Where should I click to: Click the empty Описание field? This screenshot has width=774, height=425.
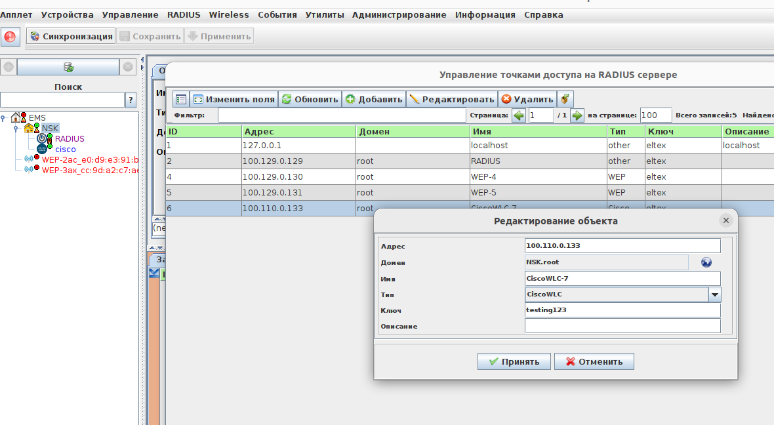[x=622, y=326]
